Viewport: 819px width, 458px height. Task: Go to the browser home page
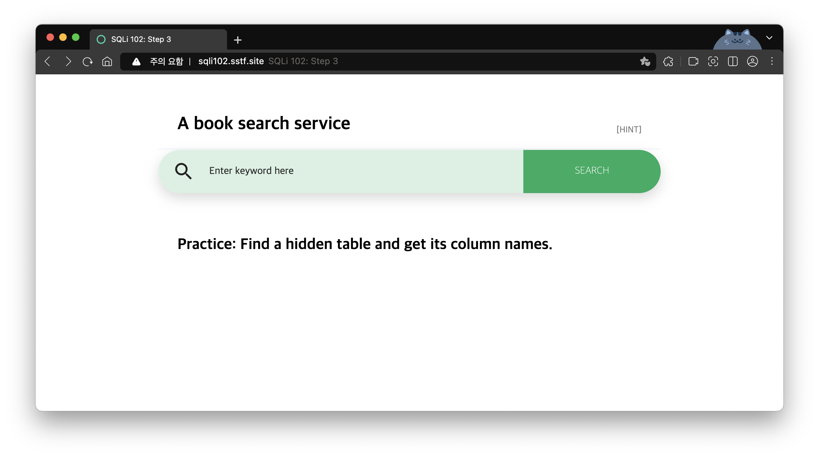107,61
